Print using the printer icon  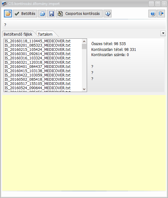42,13
